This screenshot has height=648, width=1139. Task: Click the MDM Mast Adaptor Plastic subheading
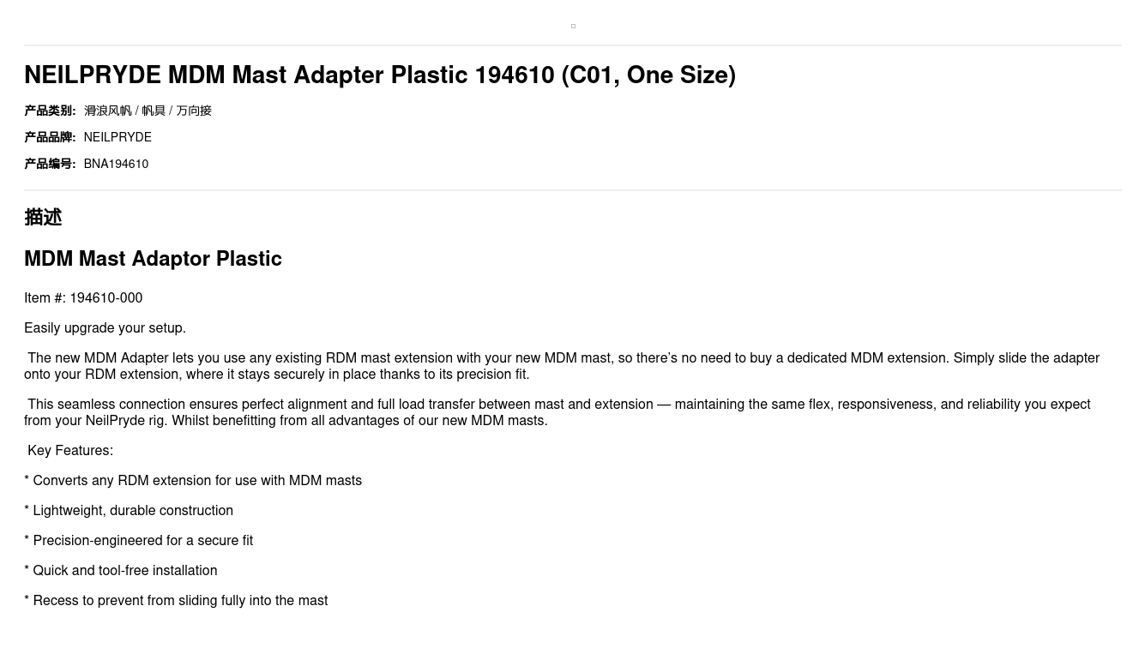click(153, 259)
